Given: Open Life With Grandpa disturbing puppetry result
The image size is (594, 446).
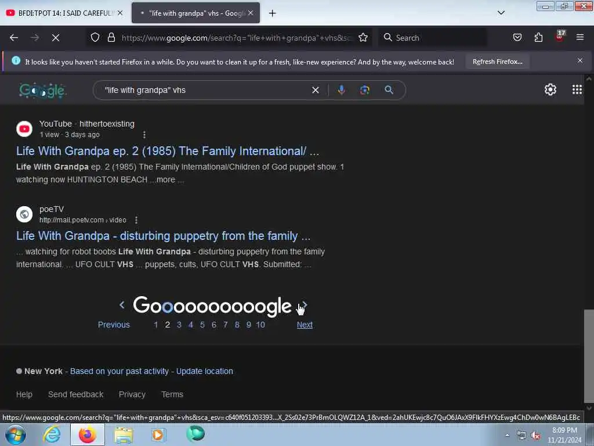Looking at the screenshot, I should point(163,236).
